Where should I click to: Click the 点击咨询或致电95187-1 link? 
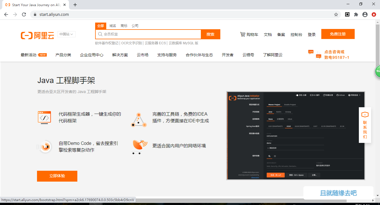click(x=337, y=55)
